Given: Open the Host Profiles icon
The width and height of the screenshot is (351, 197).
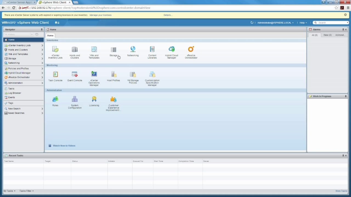Looking at the screenshot, I should (114, 74).
